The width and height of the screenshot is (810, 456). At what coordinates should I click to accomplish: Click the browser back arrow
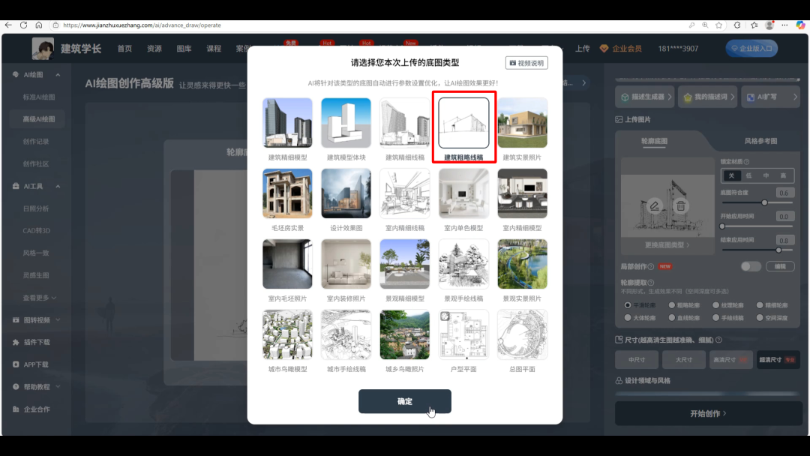[x=8, y=25]
